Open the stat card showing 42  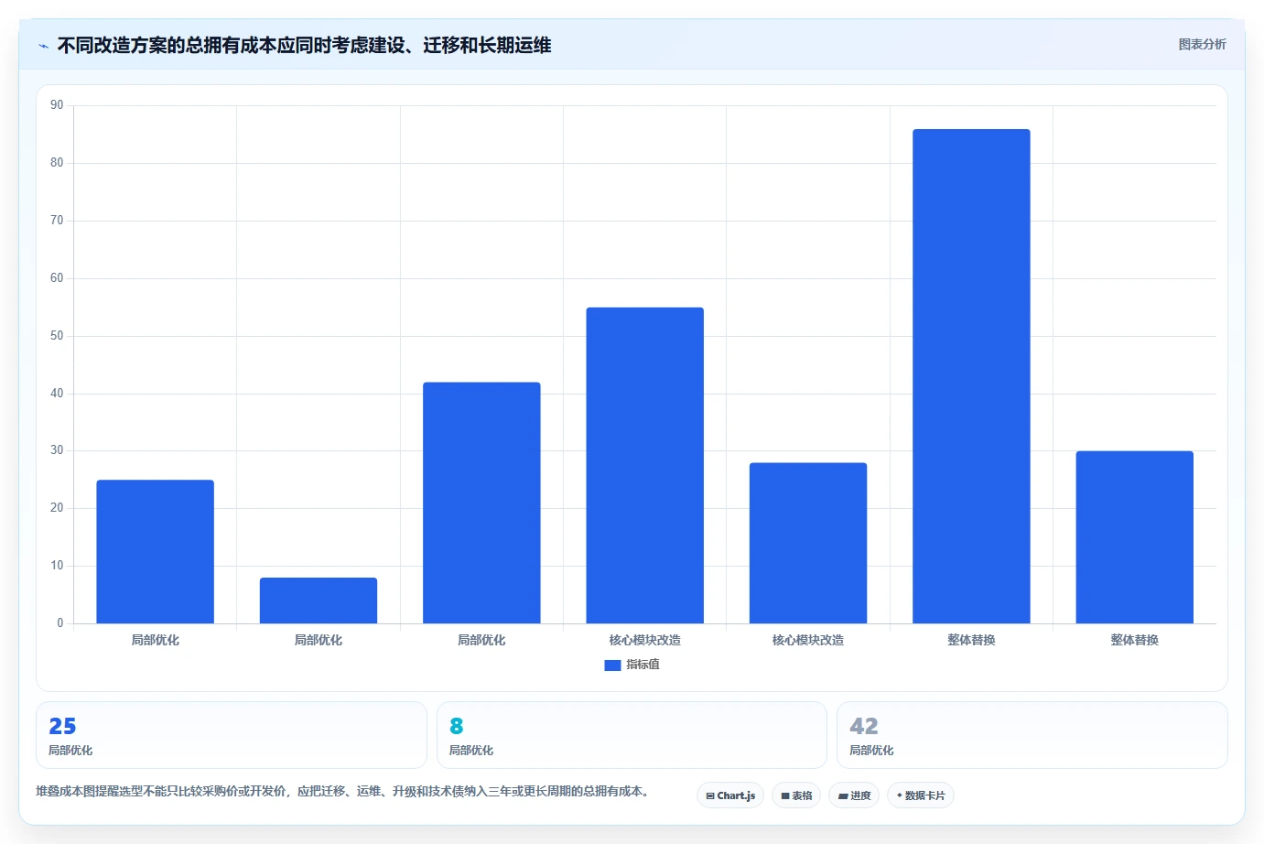(1032, 735)
